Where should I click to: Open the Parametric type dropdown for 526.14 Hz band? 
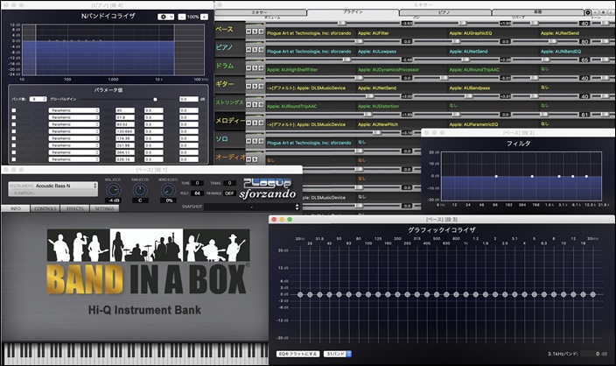pos(73,159)
